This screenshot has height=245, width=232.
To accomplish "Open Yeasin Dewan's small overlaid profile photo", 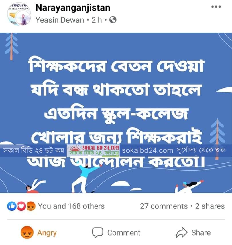I will click(x=23, y=18).
